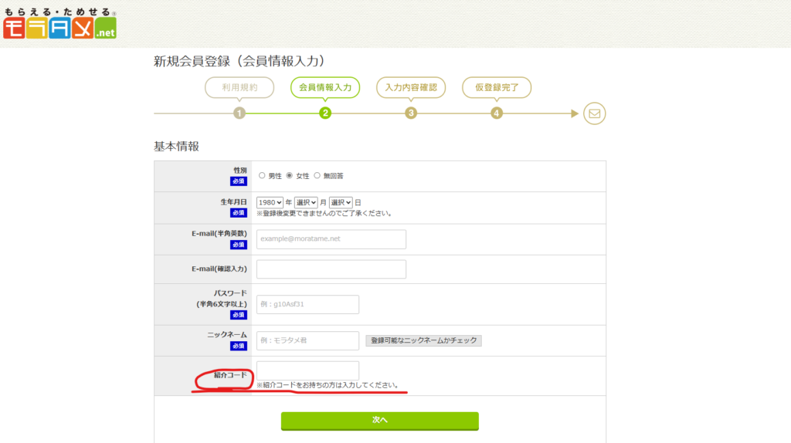Click the 入力内容確認 step tab
The width and height of the screenshot is (791, 443).
pyautogui.click(x=411, y=88)
